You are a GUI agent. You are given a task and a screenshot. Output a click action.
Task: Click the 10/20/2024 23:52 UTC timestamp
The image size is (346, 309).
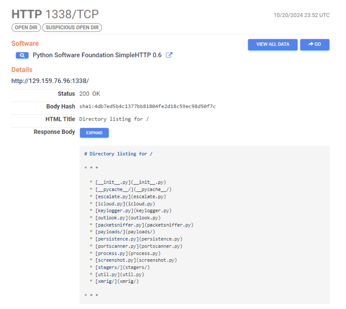[x=301, y=15]
